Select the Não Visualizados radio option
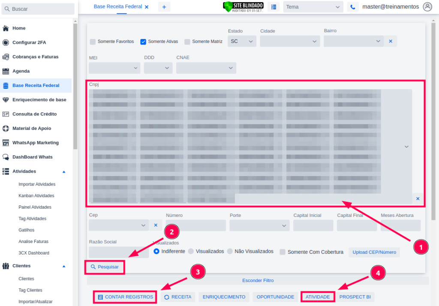The height and width of the screenshot is (306, 439). (230, 251)
